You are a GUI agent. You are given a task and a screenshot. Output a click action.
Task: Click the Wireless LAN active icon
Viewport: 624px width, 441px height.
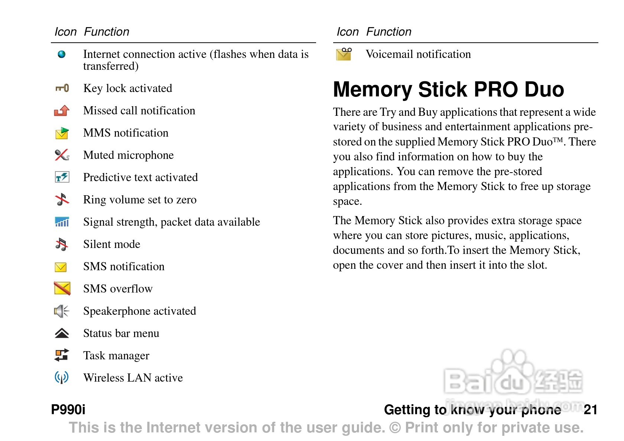pos(62,378)
